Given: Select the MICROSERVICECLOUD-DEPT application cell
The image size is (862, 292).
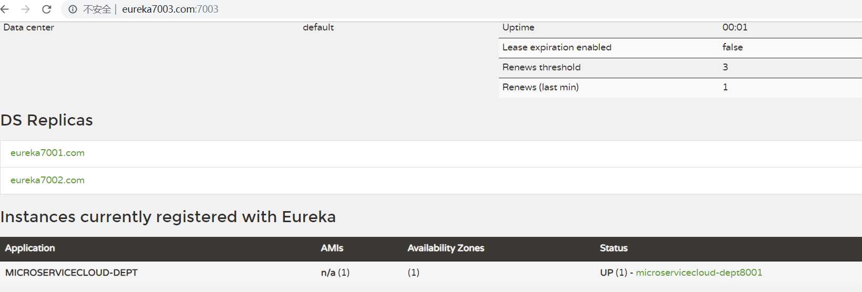Looking at the screenshot, I should pos(71,273).
